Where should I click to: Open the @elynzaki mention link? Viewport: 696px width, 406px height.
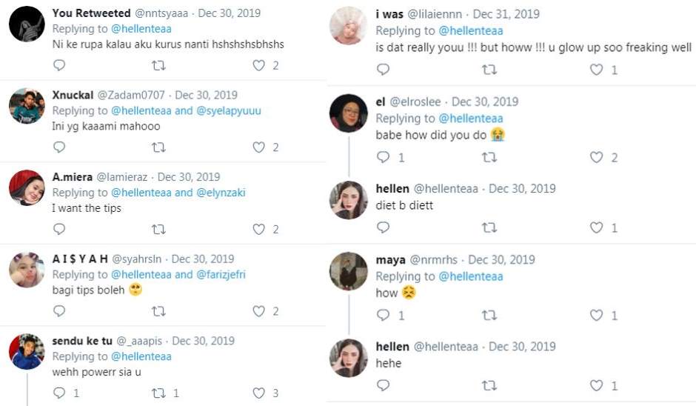tap(221, 193)
